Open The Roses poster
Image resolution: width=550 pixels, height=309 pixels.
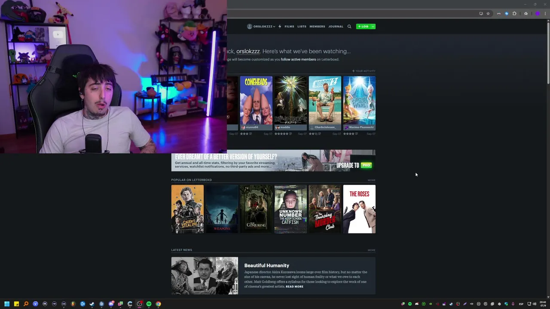click(x=359, y=209)
